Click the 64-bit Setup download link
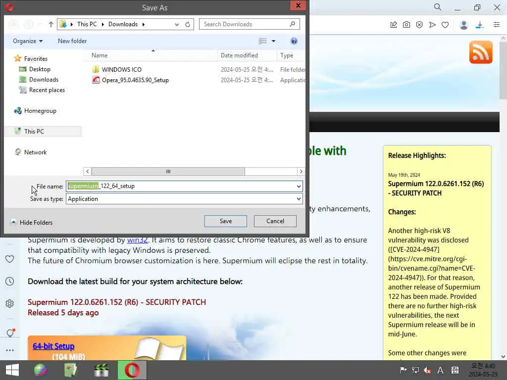The width and height of the screenshot is (507, 380). point(53,346)
